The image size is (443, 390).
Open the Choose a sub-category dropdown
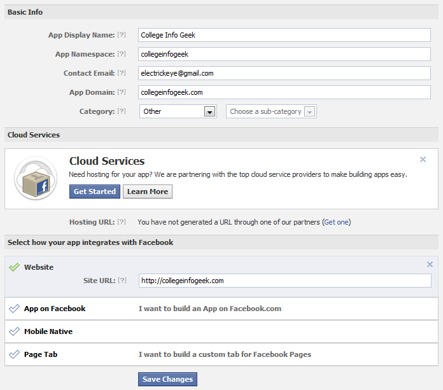(271, 111)
